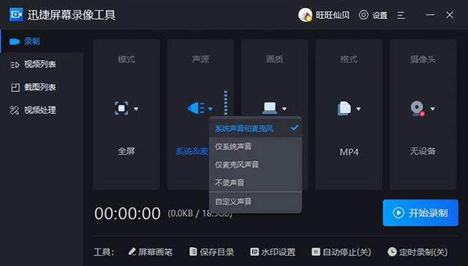Expand the 格式 dropdown arrow
468x266 pixels.
358,109
